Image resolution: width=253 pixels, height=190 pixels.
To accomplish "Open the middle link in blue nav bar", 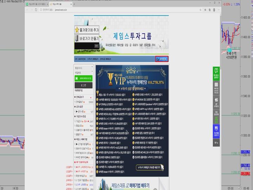I will coord(93,59).
